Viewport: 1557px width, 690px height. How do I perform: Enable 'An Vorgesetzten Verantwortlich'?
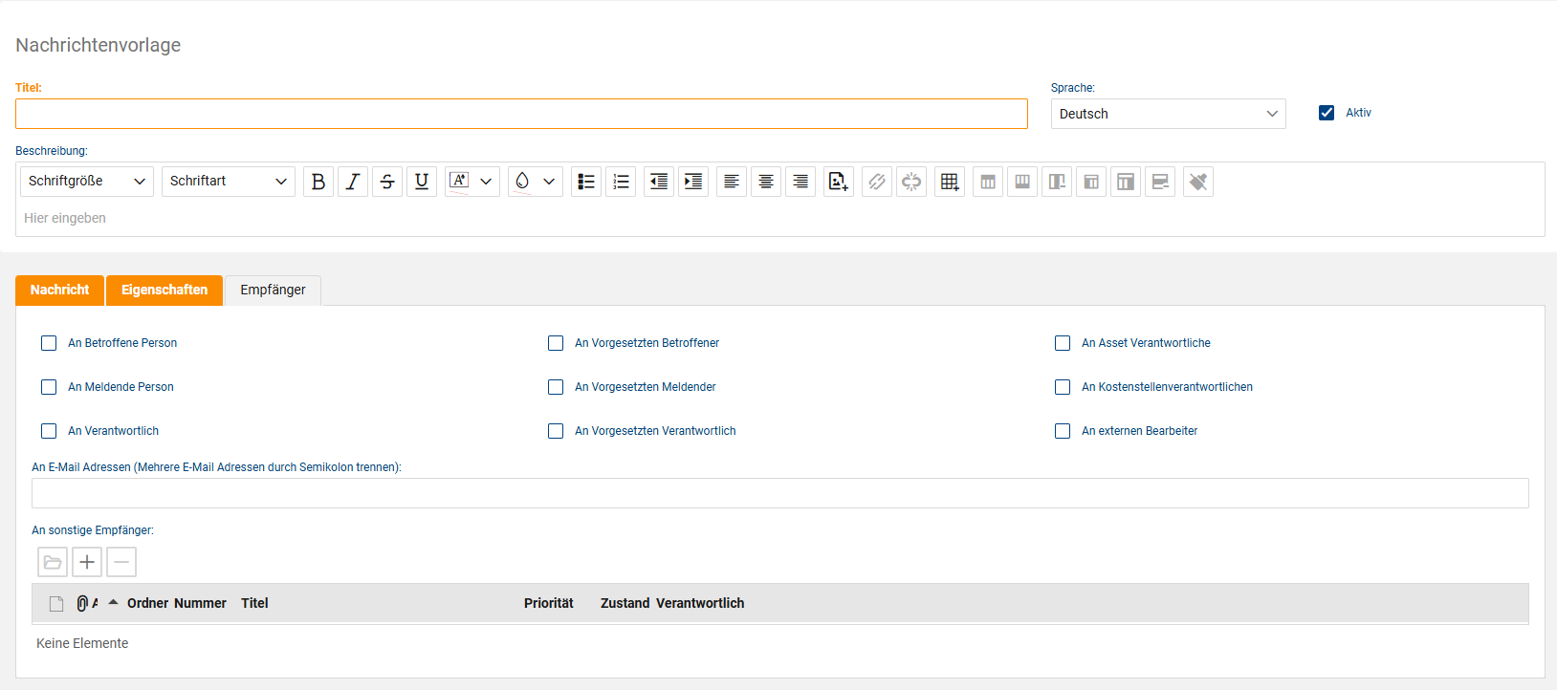(x=556, y=431)
